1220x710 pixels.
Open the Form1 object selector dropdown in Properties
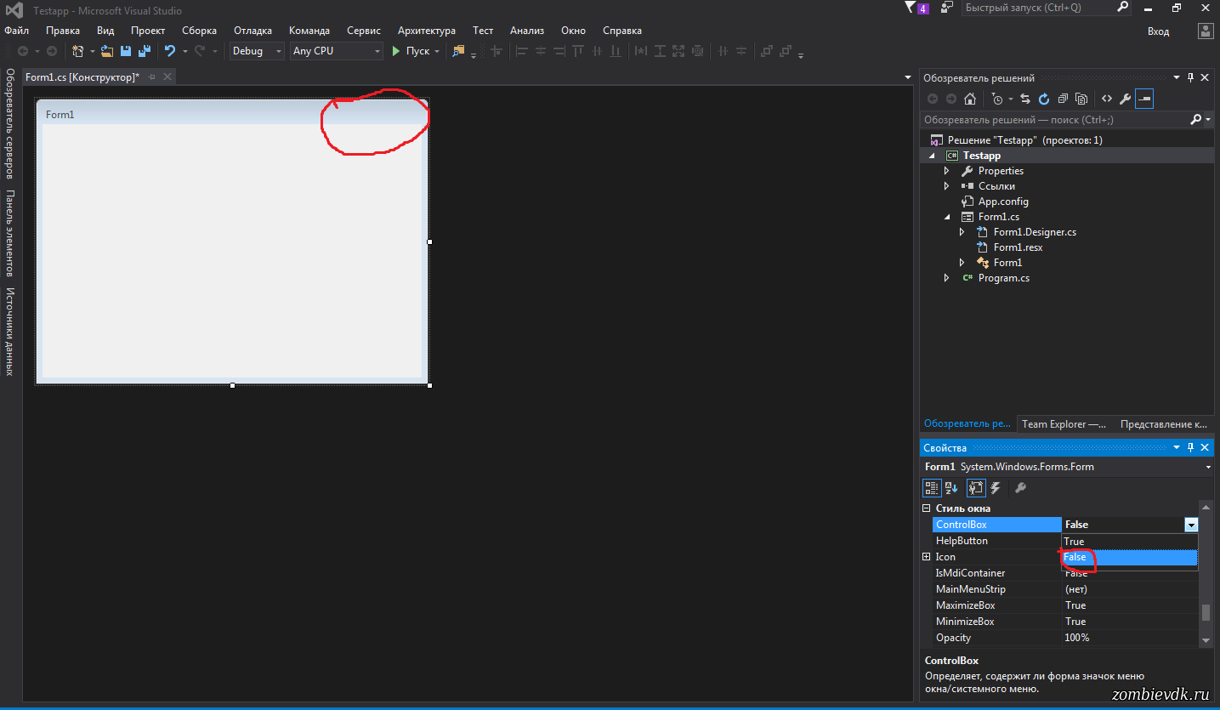point(1208,467)
